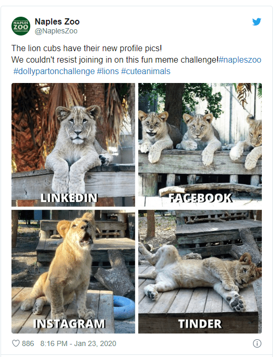Open the Facebook lion cubs photo
Viewport: 277px width, 357px height.
[200, 145]
